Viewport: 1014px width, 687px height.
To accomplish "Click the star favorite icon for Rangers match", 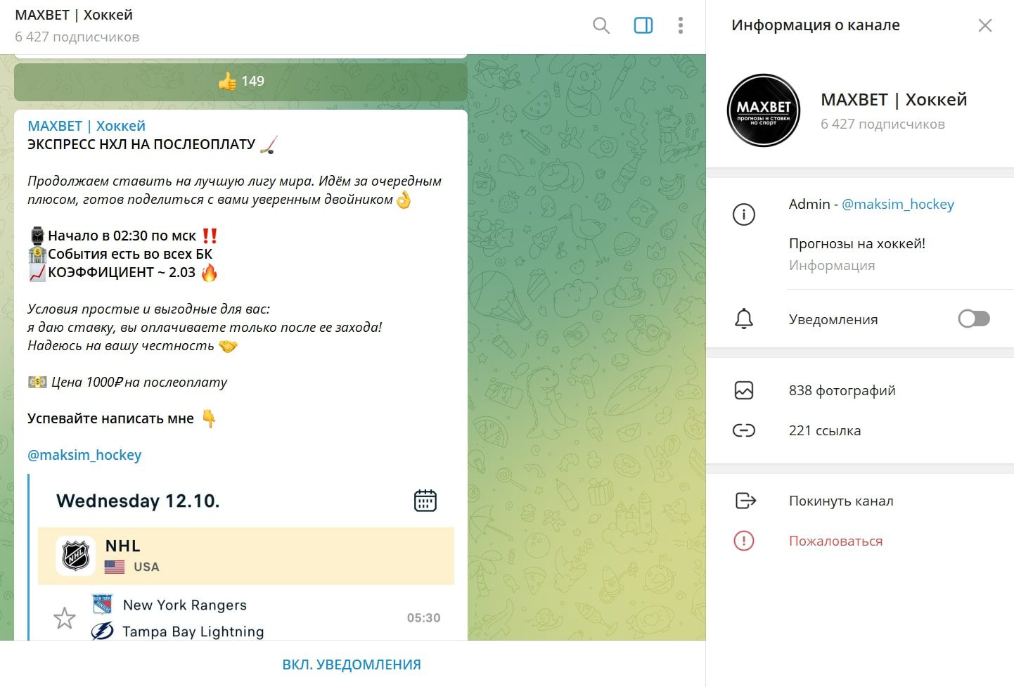I will click(x=65, y=618).
